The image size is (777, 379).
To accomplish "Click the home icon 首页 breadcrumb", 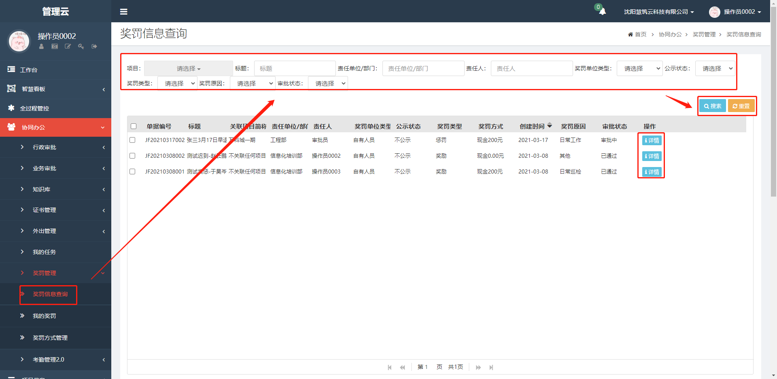I will point(631,34).
